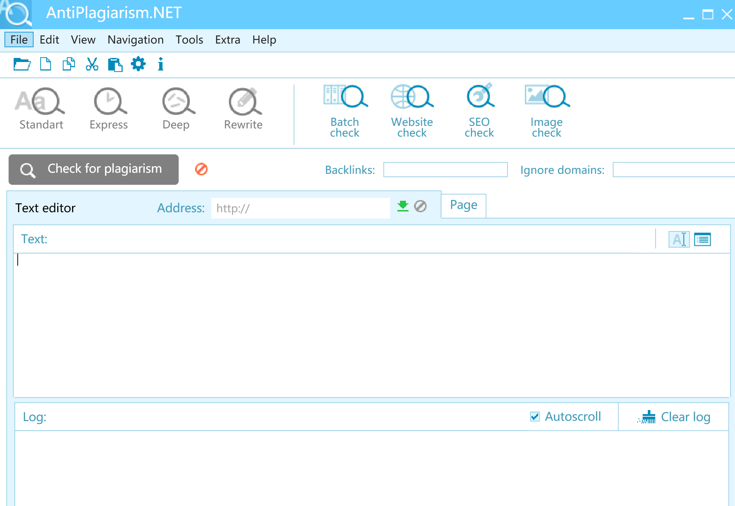Click the Check for plagiarism button
Screen dimensions: 735x506
coord(93,169)
